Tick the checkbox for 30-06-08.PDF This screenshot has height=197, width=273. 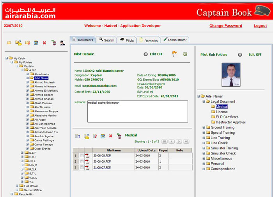click(x=82, y=155)
